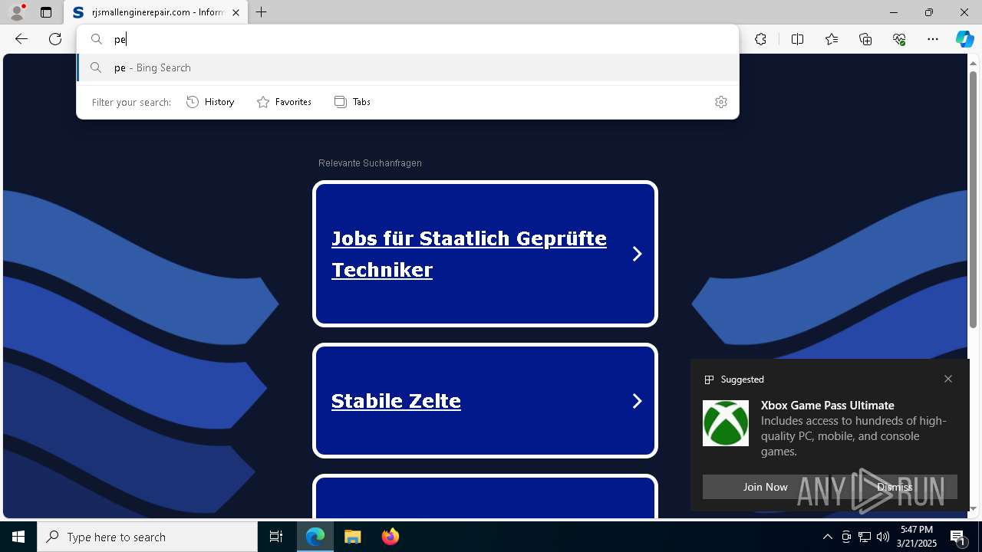Open the Copilot sidebar

(964, 39)
